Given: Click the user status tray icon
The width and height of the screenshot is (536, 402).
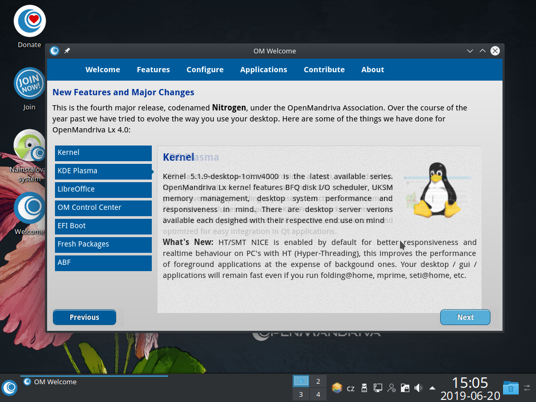Looking at the screenshot, I should (x=392, y=388).
